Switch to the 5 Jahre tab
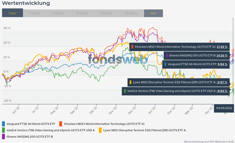 [58, 13]
